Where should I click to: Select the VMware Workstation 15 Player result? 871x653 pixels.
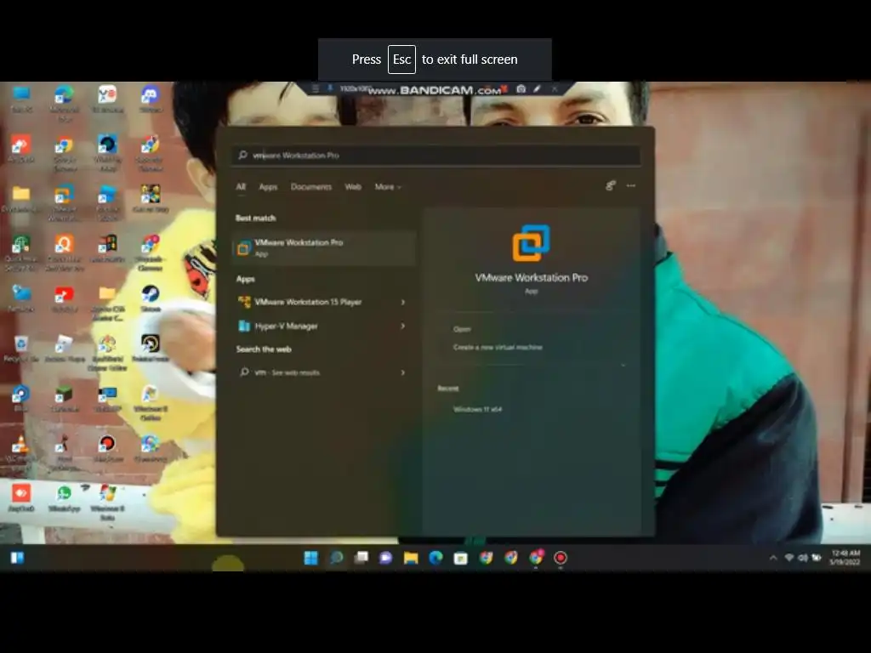[x=316, y=302]
